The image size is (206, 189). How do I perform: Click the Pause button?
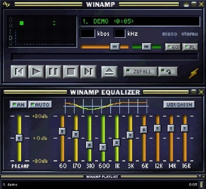(x=53, y=72)
